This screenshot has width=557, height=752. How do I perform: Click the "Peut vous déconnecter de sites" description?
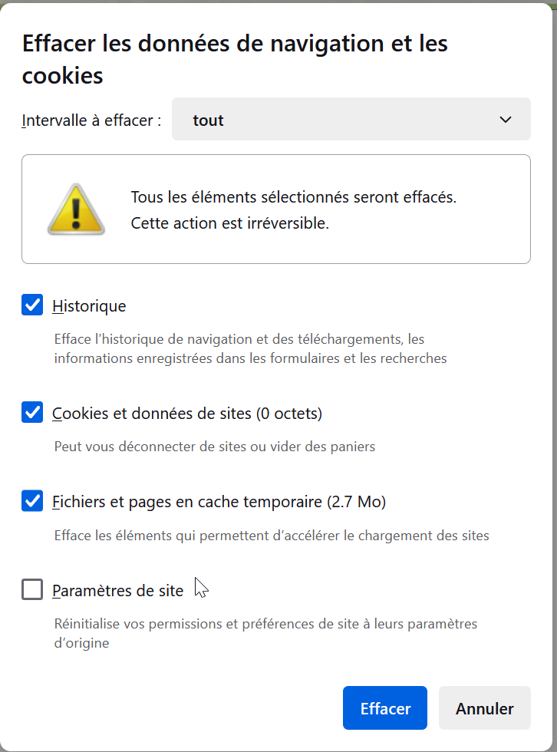click(x=215, y=447)
